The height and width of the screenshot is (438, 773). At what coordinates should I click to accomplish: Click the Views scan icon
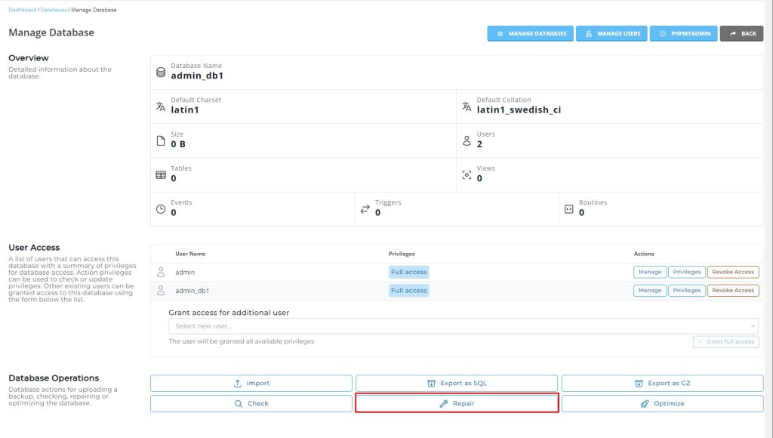coord(467,175)
